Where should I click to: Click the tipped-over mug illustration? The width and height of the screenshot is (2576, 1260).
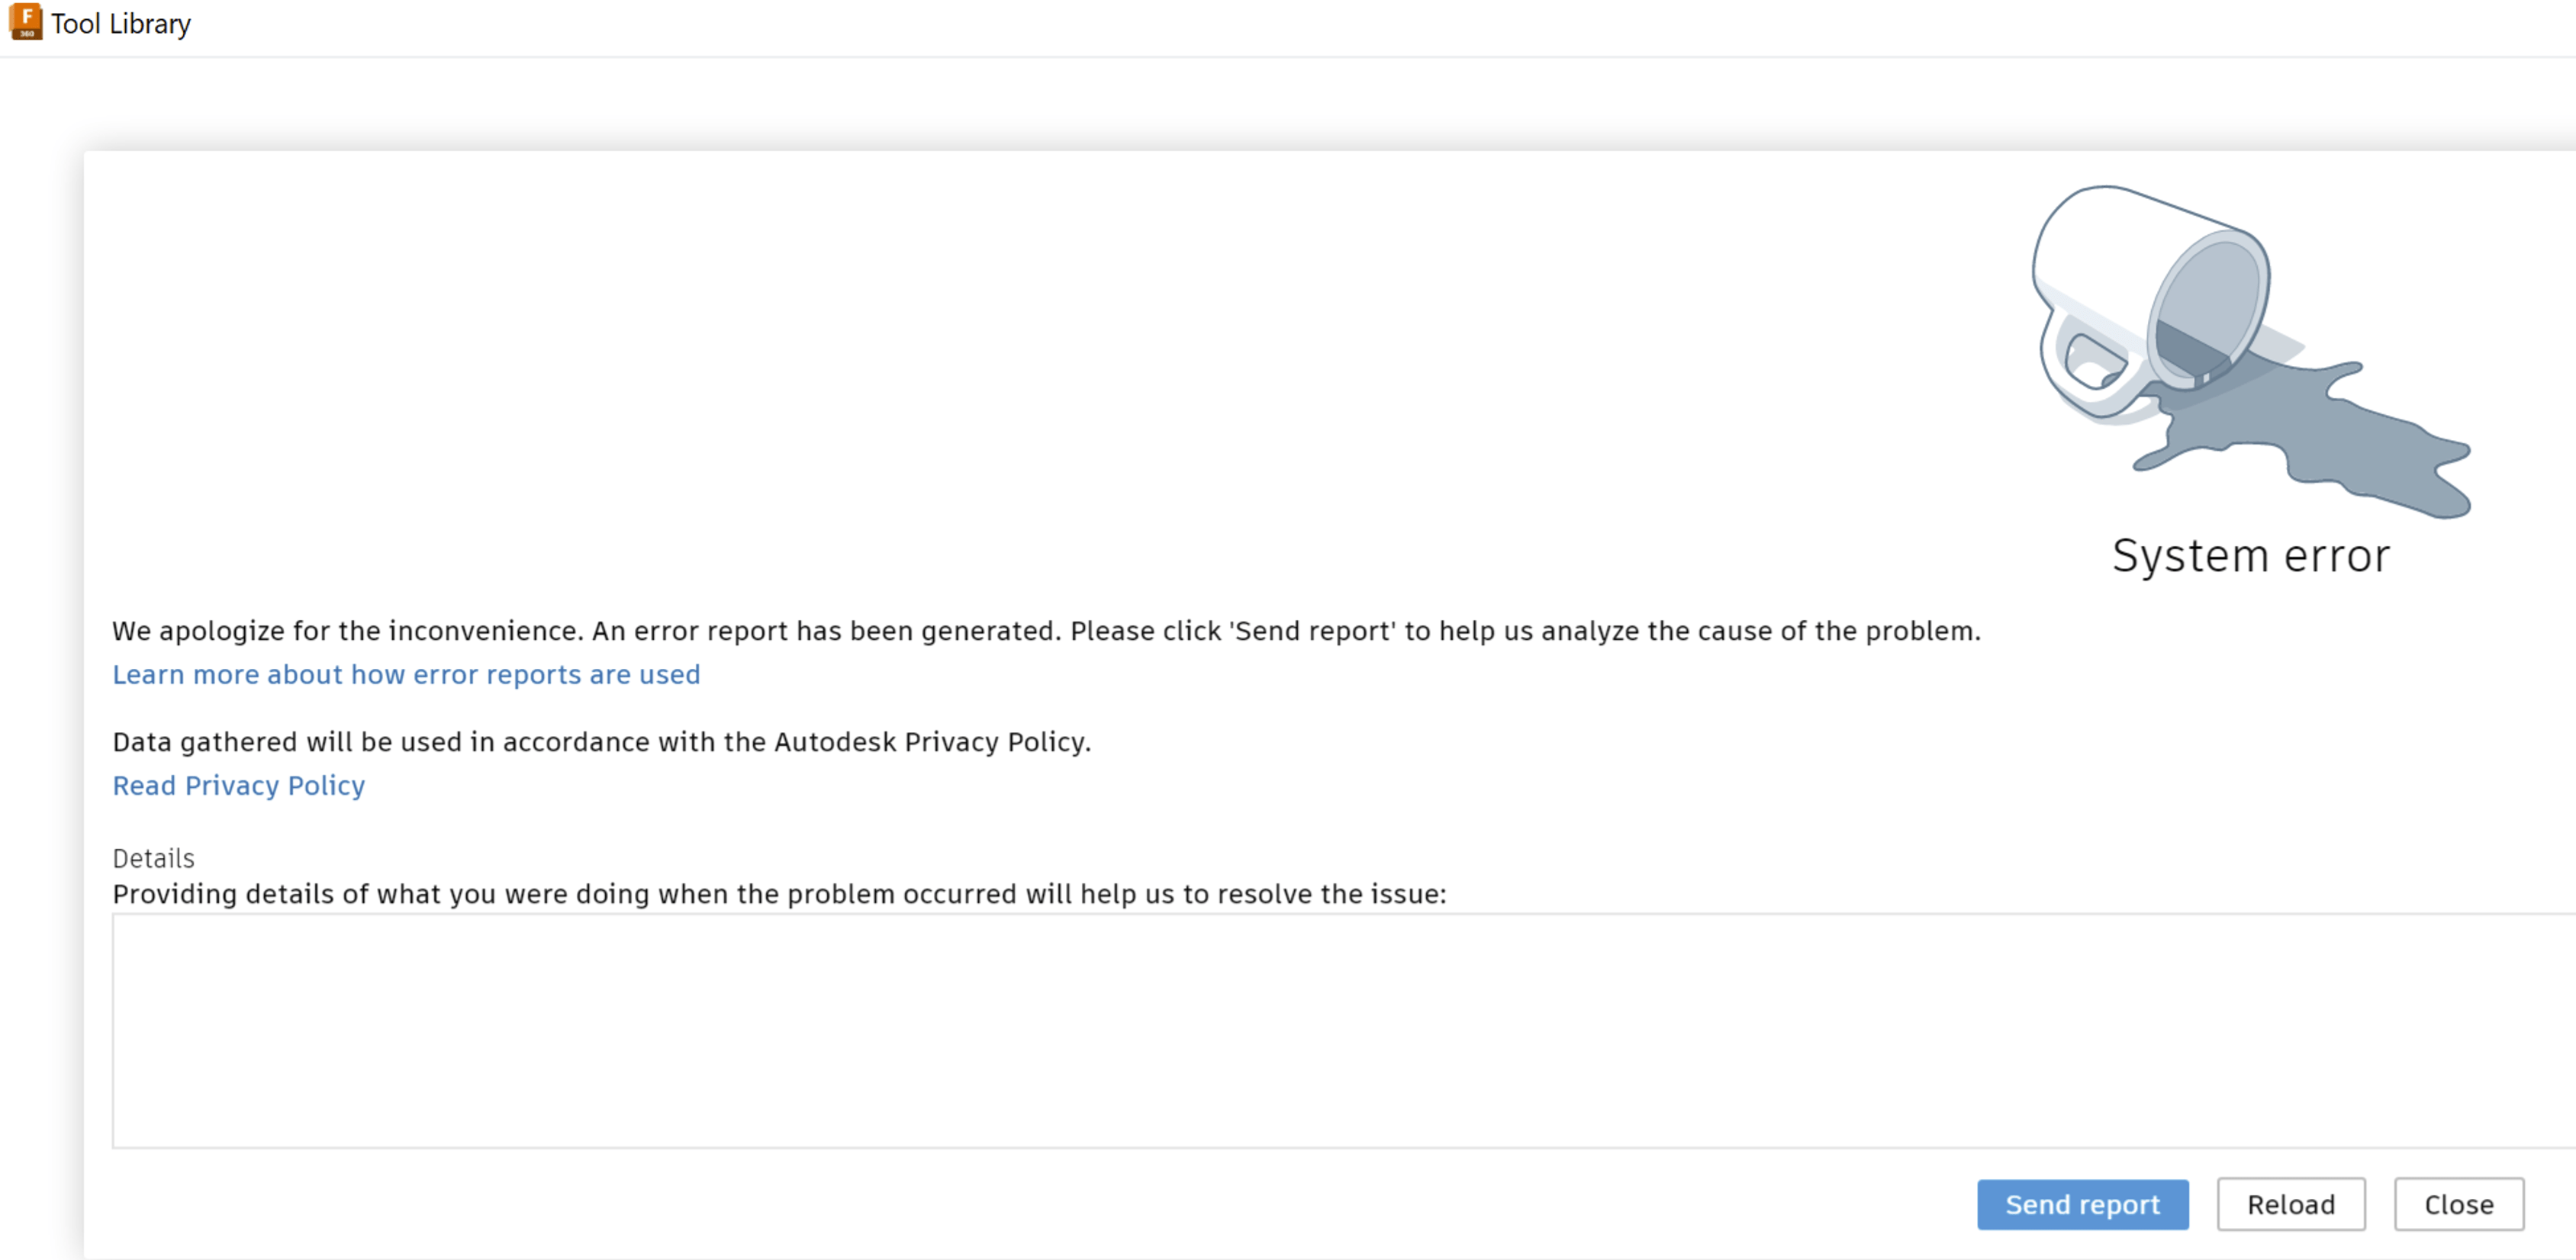[2150, 300]
